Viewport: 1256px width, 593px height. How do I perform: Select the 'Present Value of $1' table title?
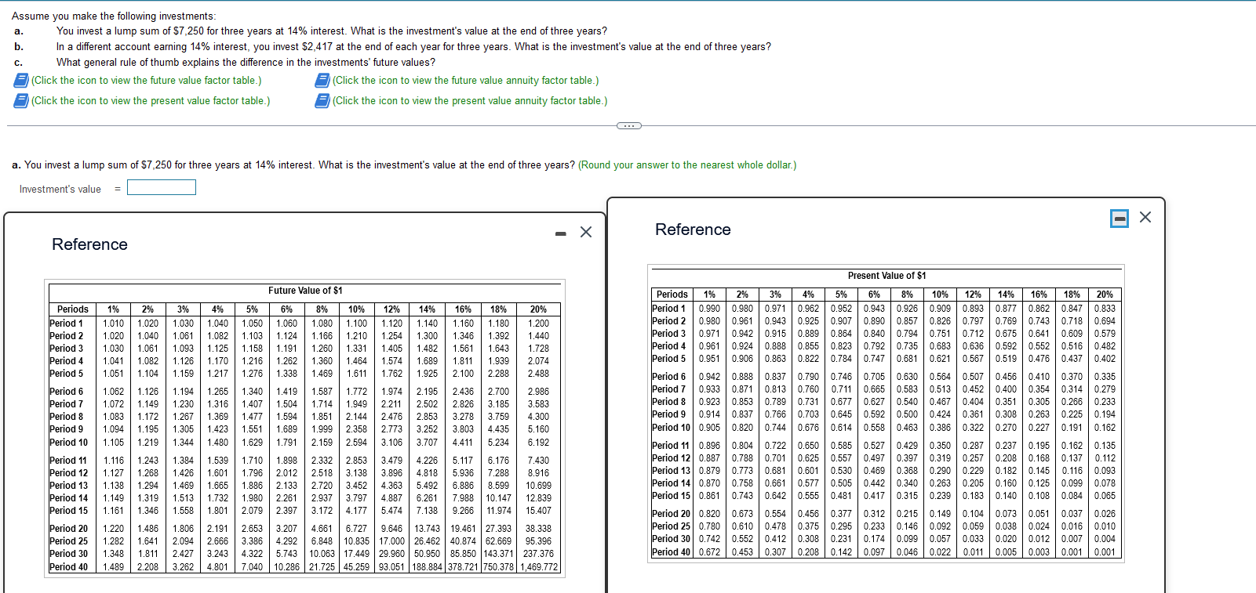887,276
